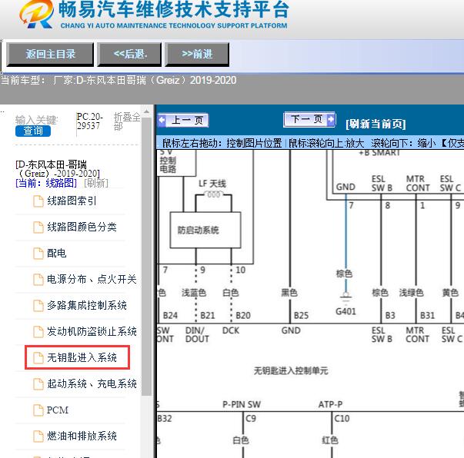Image resolution: width=464 pixels, height=458 pixels.
Task: Open the 线路图颜色分类 tree item
Action: (x=82, y=227)
